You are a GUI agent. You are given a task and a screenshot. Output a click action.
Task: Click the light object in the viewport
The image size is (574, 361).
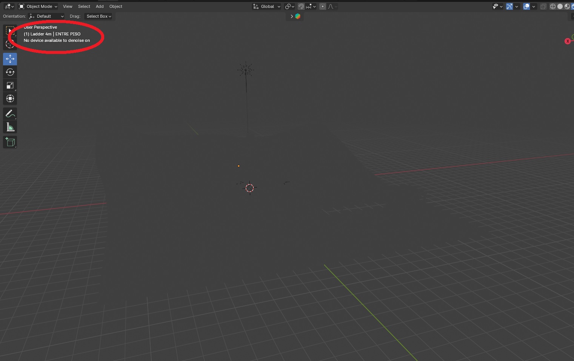point(246,70)
